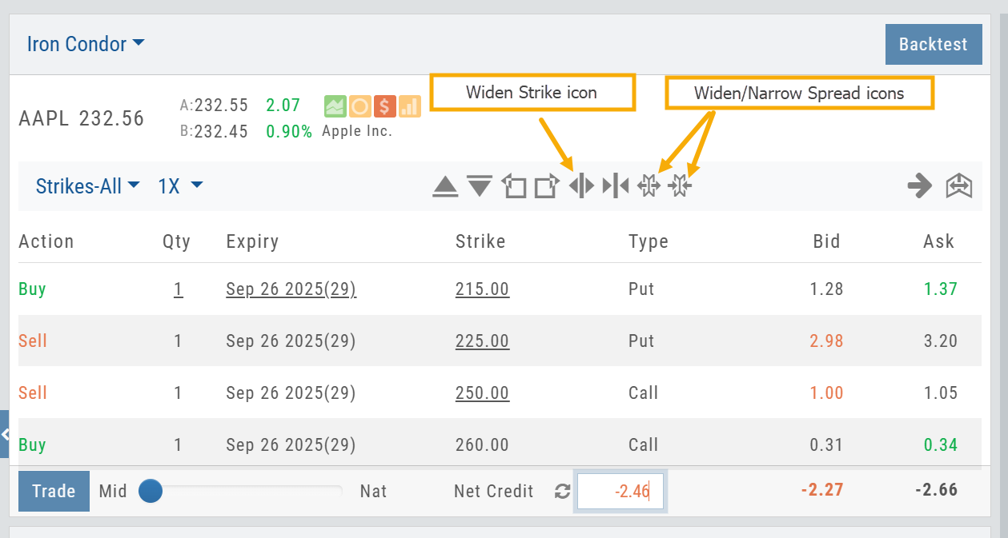This screenshot has height=538, width=1008.
Task: Click the right arrow icon in toolbar
Action: [920, 186]
